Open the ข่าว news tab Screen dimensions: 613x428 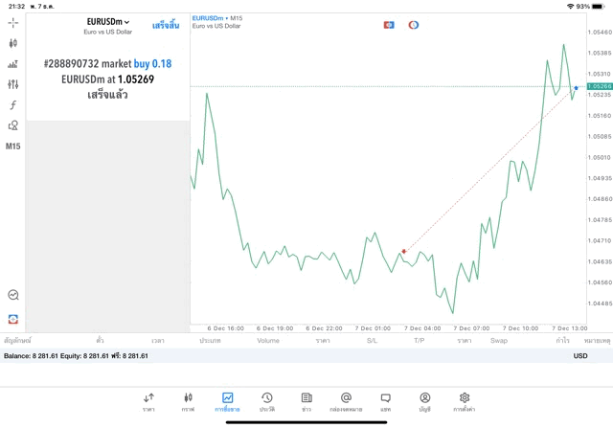306,402
